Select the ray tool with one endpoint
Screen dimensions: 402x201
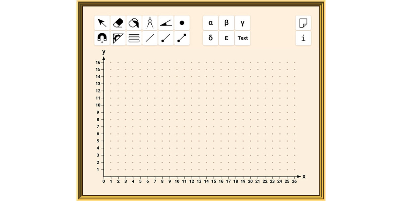pyautogui.click(x=166, y=38)
